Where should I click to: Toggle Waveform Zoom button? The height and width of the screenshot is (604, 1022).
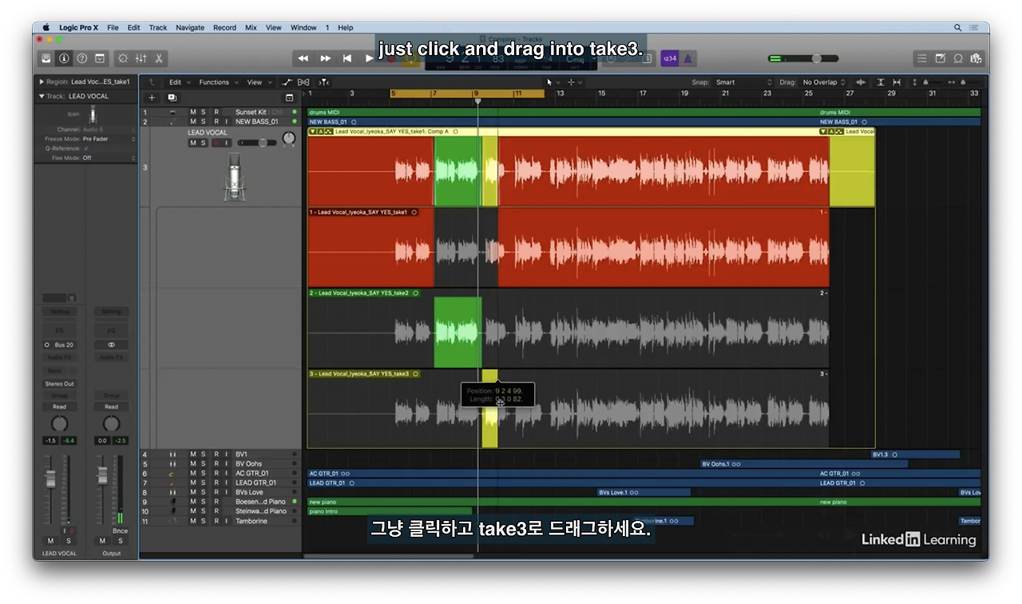(x=861, y=82)
